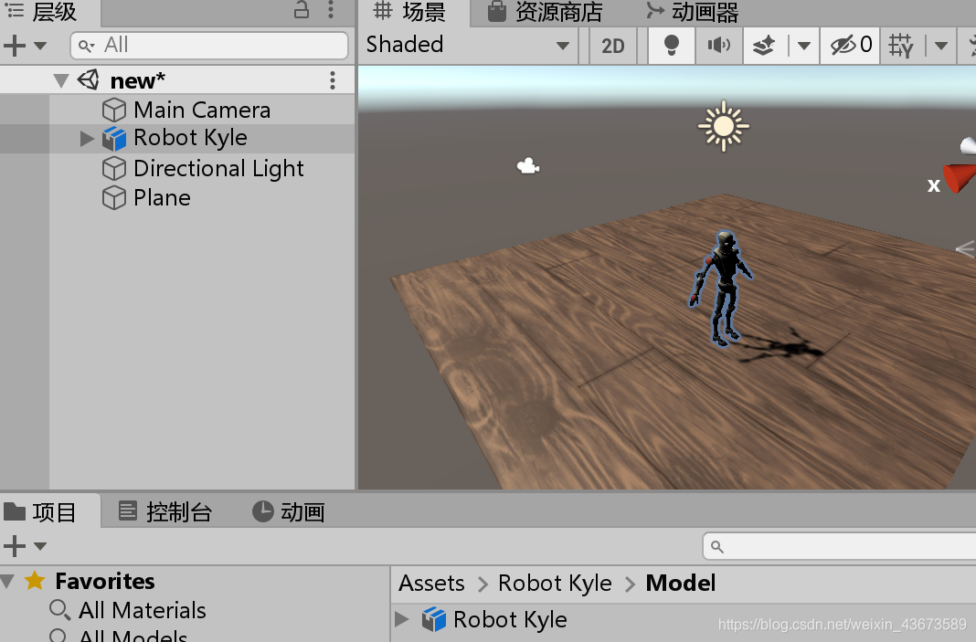Image resolution: width=976 pixels, height=642 pixels.
Task: Click the red X axis cone gizmo
Action: (960, 179)
